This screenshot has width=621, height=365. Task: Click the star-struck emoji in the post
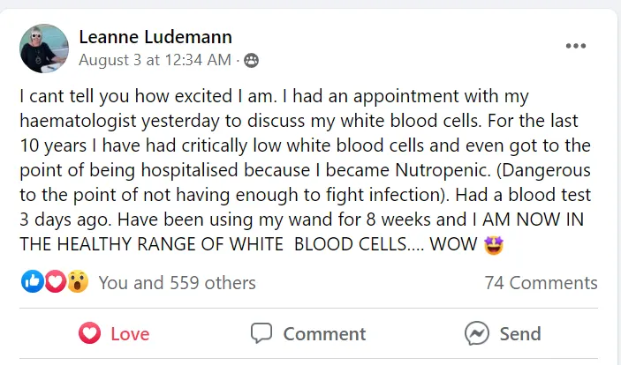[x=493, y=243]
